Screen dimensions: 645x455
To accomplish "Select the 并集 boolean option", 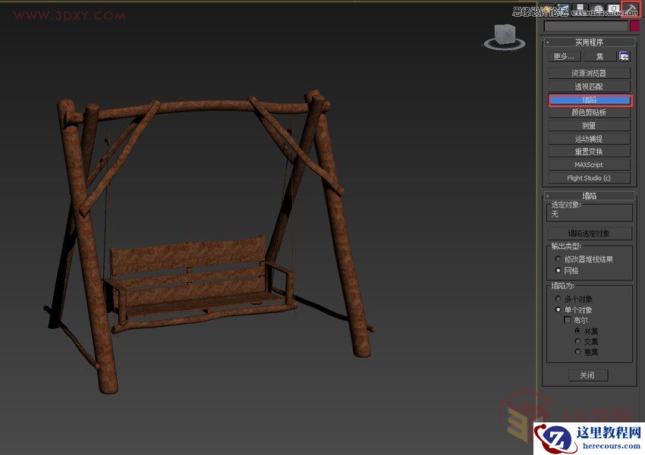I will [587, 331].
